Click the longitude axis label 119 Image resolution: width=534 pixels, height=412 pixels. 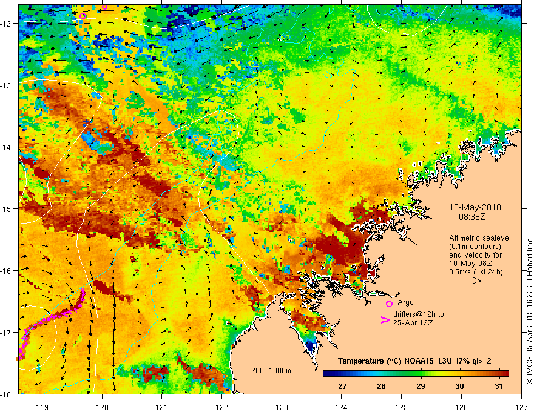(42, 407)
